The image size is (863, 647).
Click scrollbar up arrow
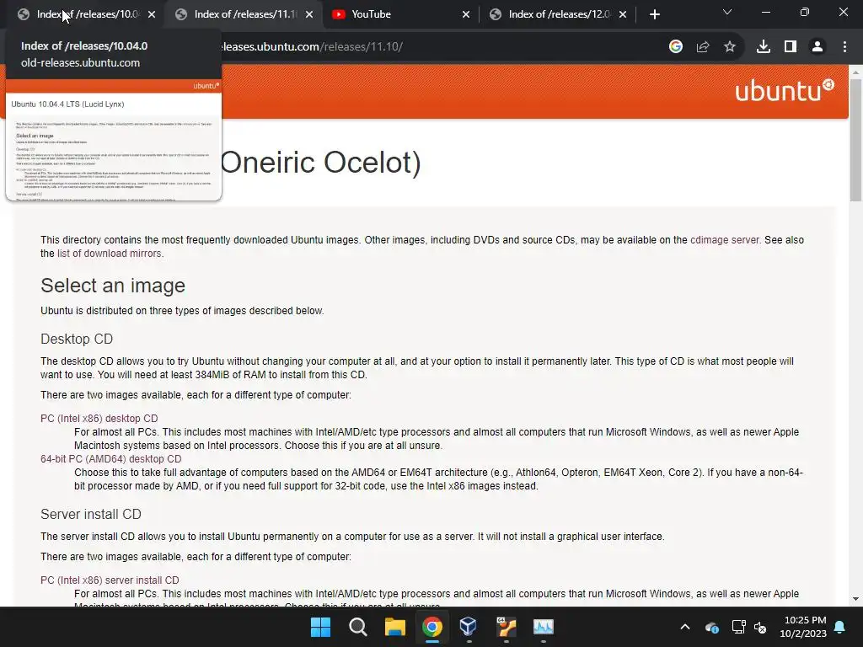tap(855, 72)
